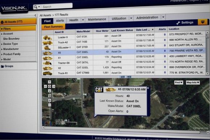Collapse the left sidebar with the arrow
The height and width of the screenshot is (140, 210).
click(35, 15)
